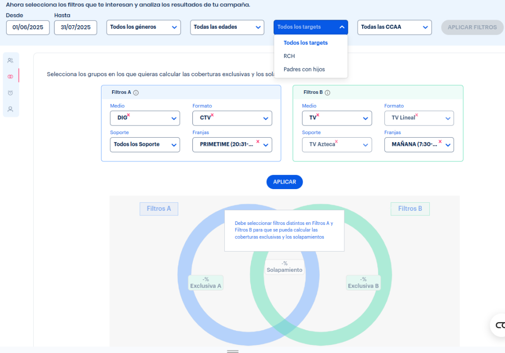This screenshot has height=353, width=505.
Task: Clear the CTV format in Filtros A
Action: [x=212, y=115]
